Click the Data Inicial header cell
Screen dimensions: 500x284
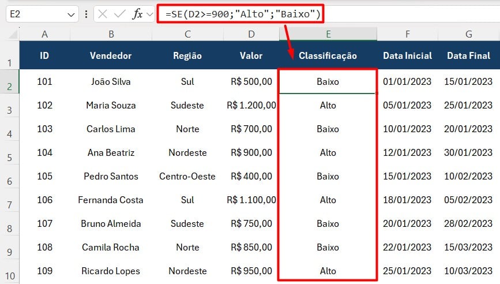pyautogui.click(x=408, y=55)
